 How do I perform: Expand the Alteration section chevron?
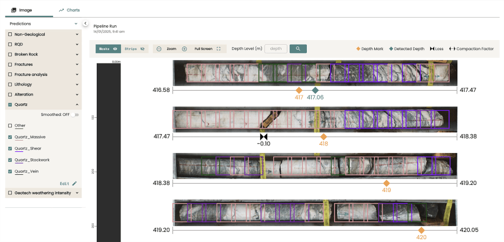point(77,95)
